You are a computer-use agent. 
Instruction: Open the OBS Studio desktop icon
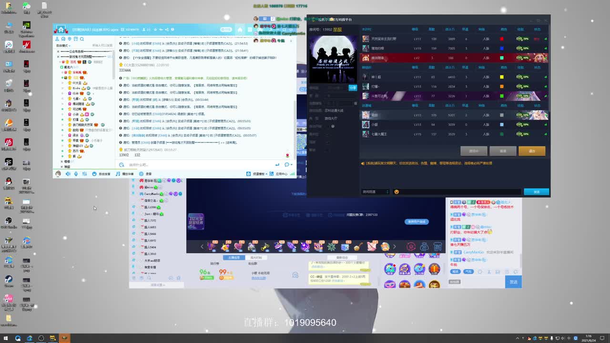tap(9, 222)
